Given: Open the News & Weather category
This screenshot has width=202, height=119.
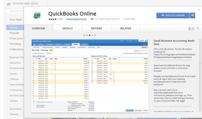Looking at the screenshot, I should [17, 85].
